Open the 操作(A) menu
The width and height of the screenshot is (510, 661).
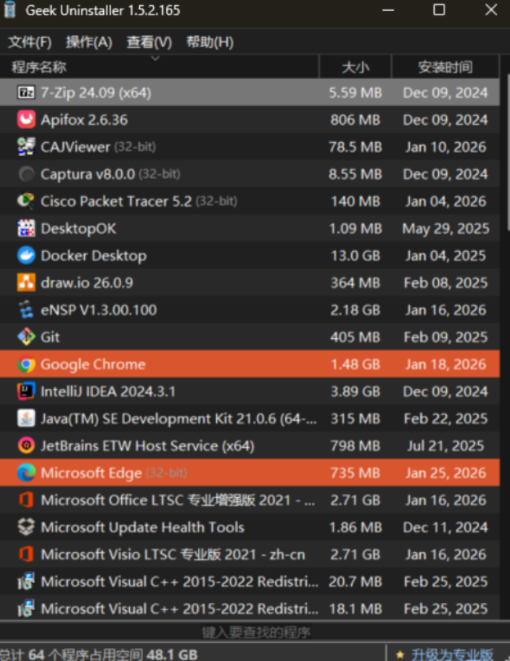click(89, 42)
